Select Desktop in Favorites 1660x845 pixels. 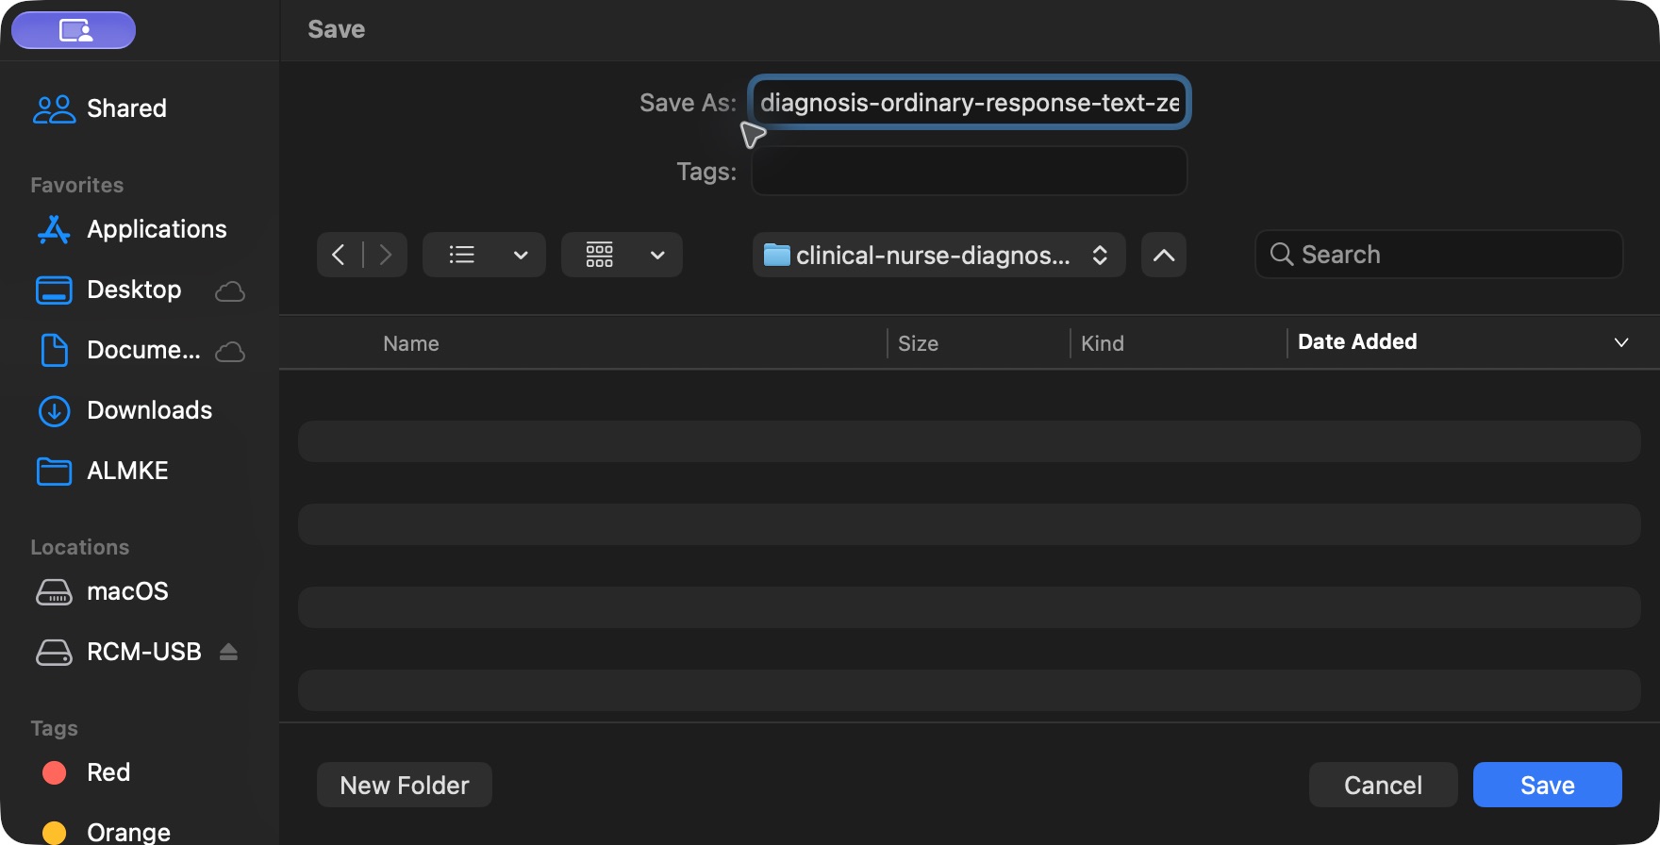(x=108, y=290)
